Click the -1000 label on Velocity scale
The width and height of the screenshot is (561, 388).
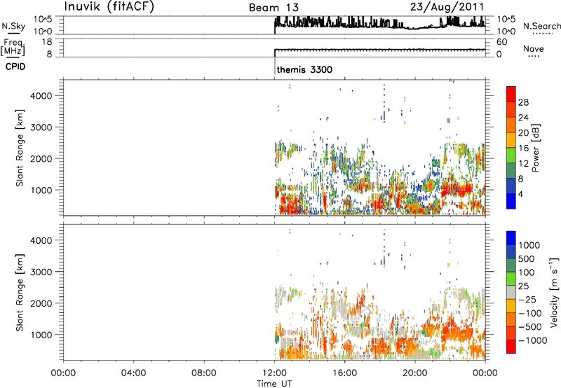(x=532, y=340)
